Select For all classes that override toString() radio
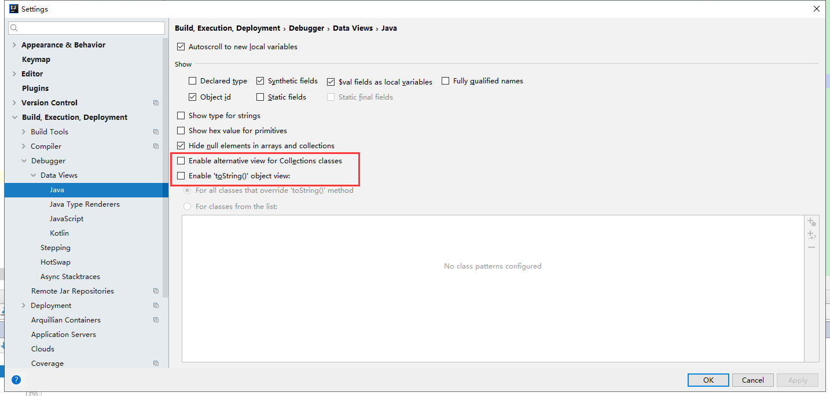830x396 pixels. [187, 190]
